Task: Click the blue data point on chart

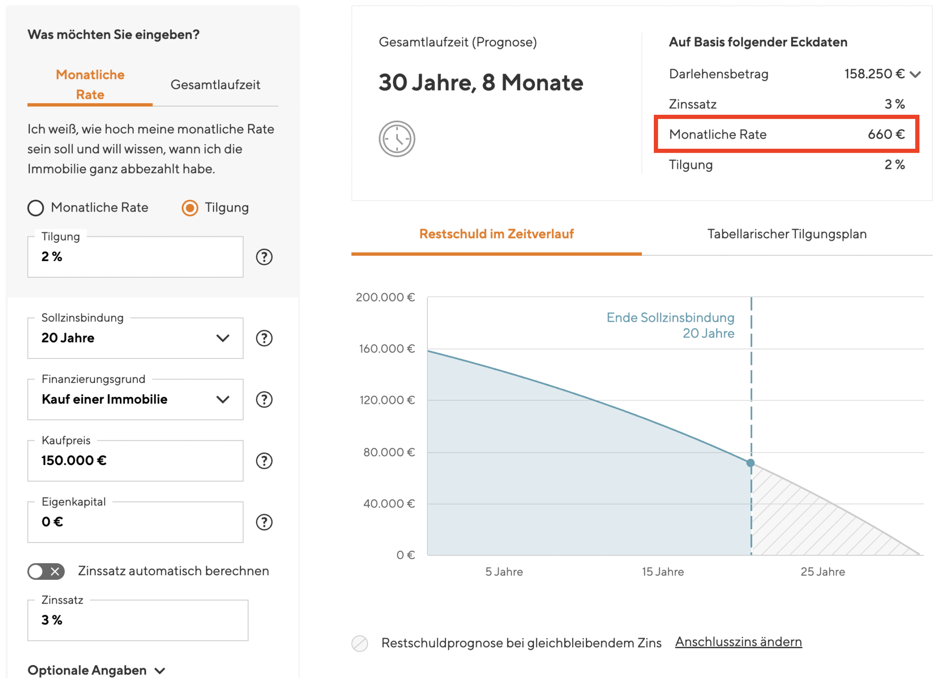Action: click(x=750, y=463)
